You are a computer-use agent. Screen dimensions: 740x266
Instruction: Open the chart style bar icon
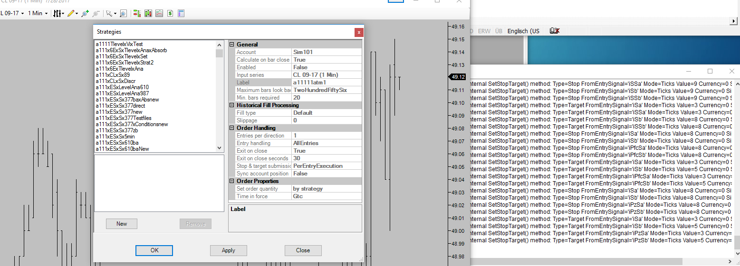[58, 13]
